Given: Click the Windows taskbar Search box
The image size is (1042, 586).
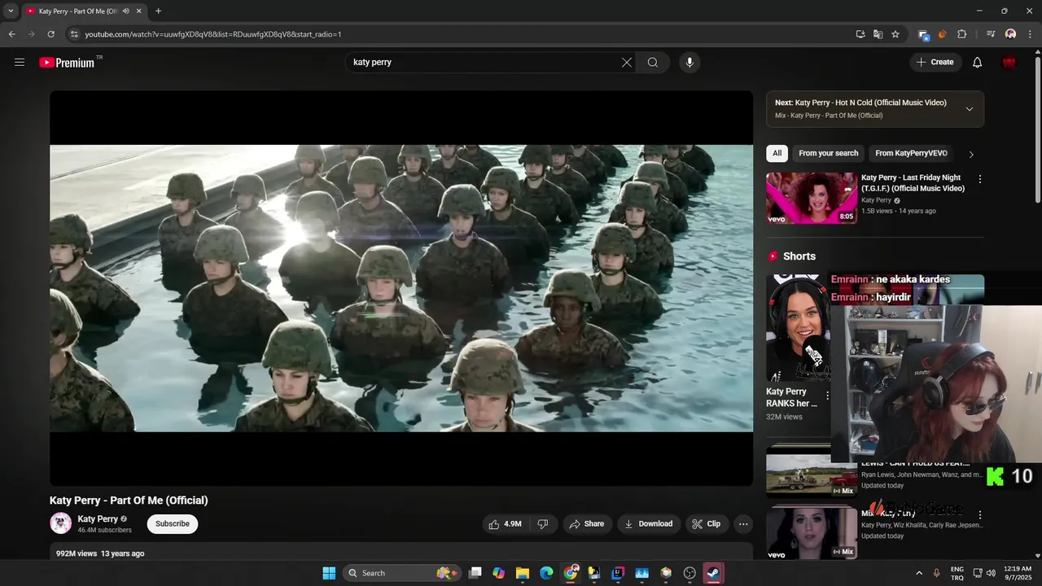Looking at the screenshot, I should (x=401, y=573).
